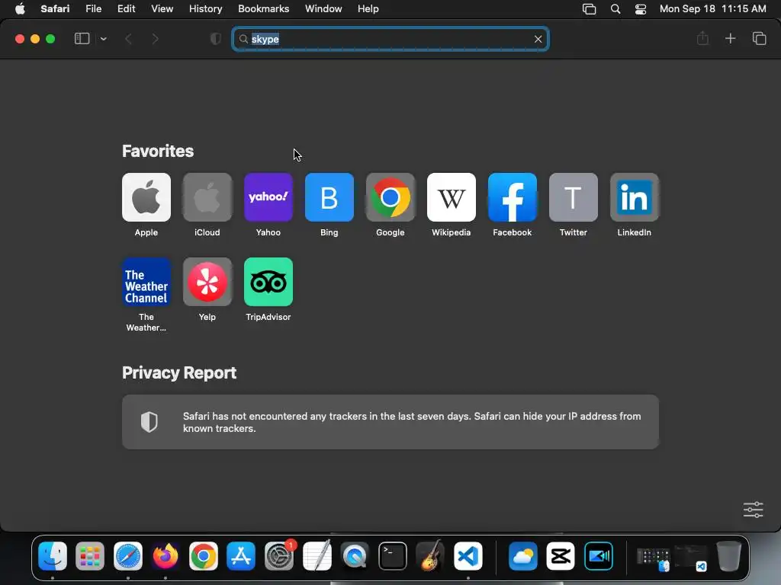
Task: Launch Firefox from the Dock
Action: (x=166, y=555)
